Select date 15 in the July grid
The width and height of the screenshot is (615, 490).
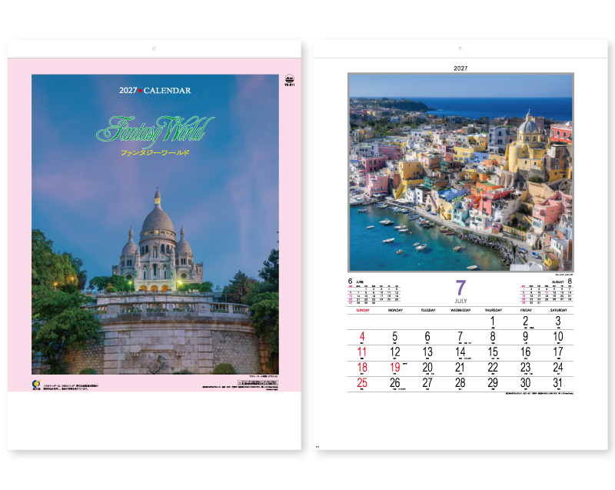493,352
